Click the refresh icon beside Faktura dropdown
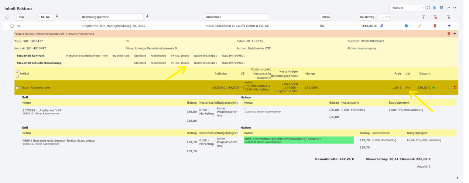Screen dimensions: 469x183 pyautogui.click(x=428, y=8)
